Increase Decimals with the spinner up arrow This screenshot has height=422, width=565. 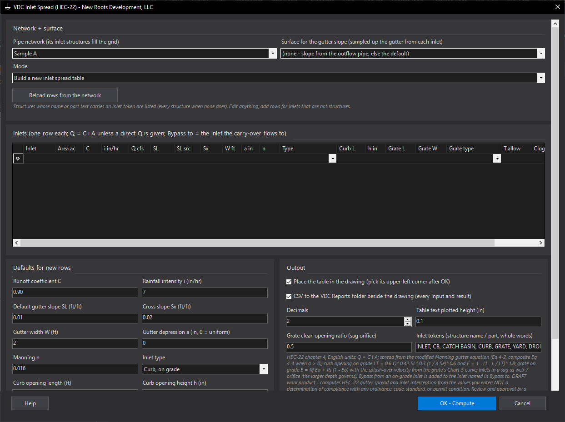click(407, 319)
